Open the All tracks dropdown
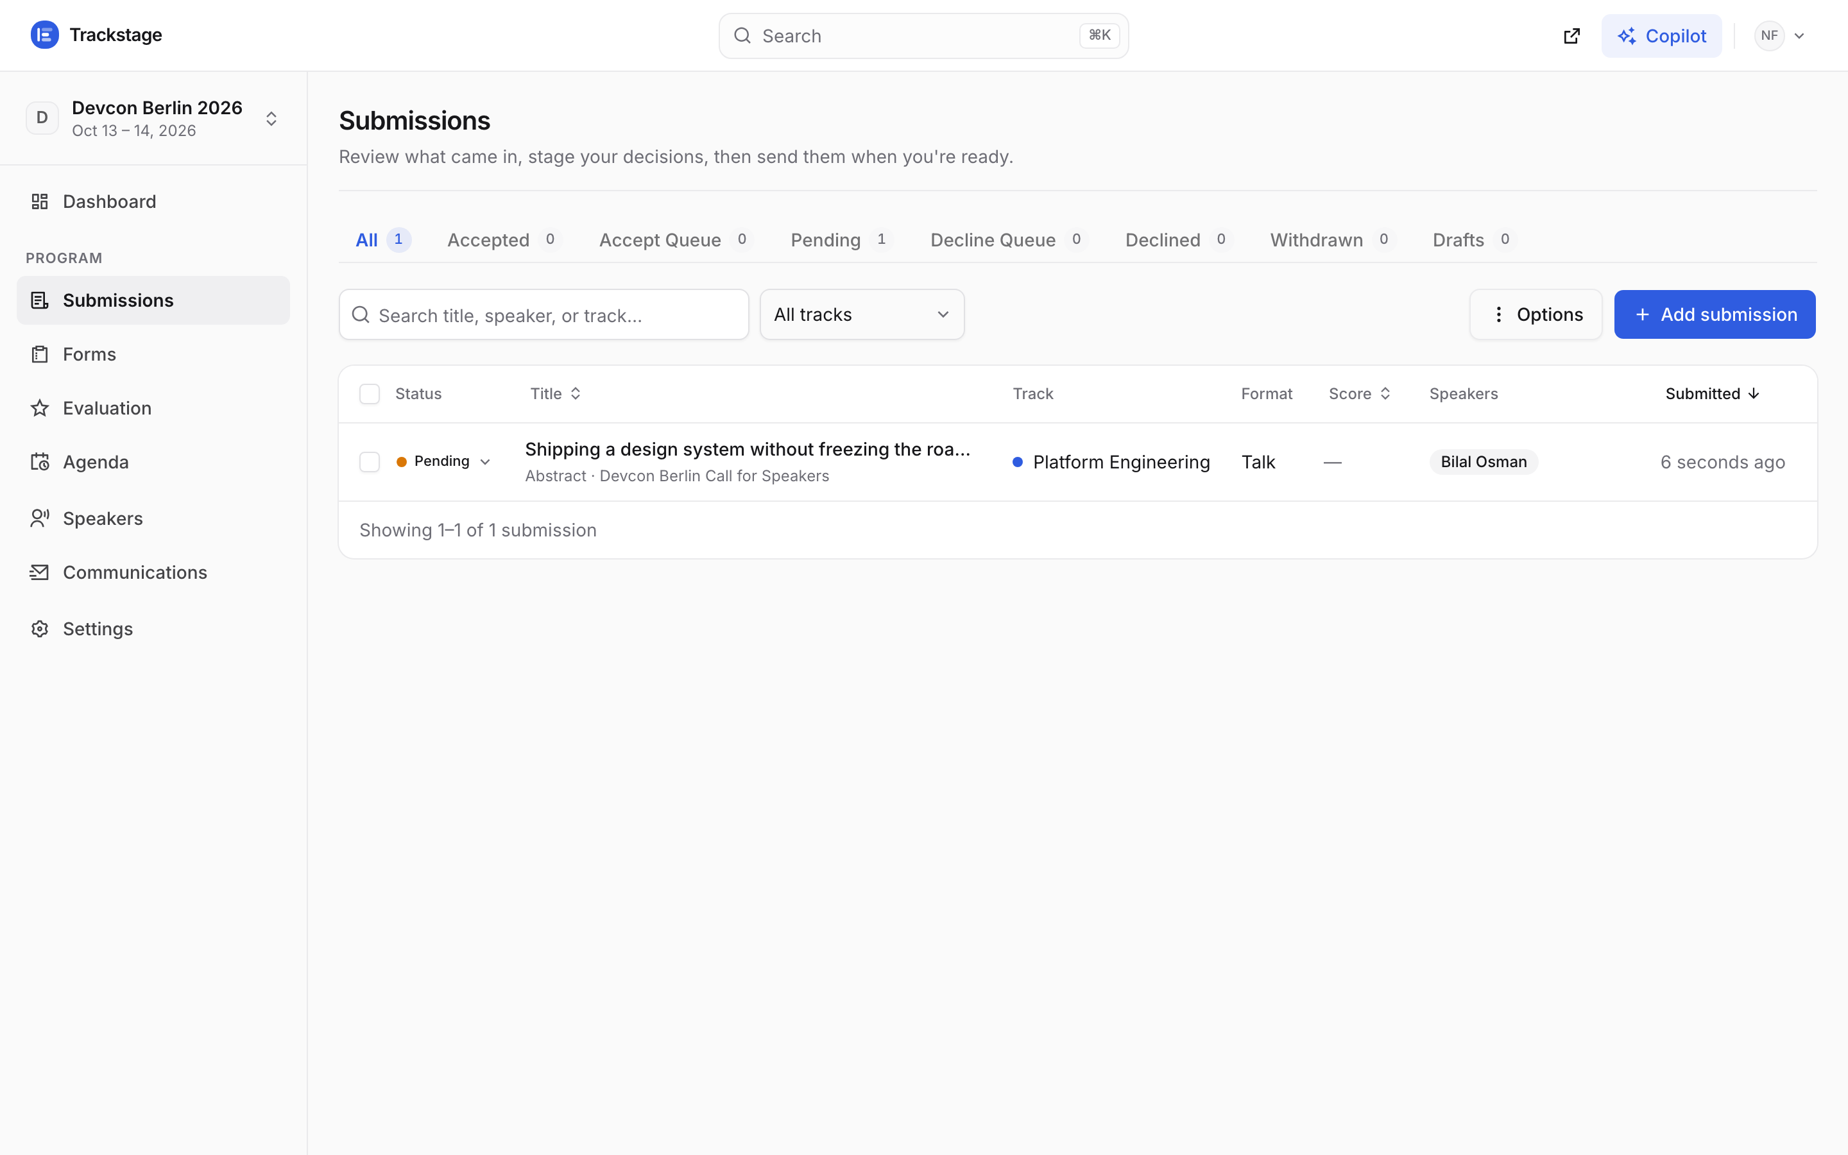The image size is (1848, 1155). coord(861,314)
